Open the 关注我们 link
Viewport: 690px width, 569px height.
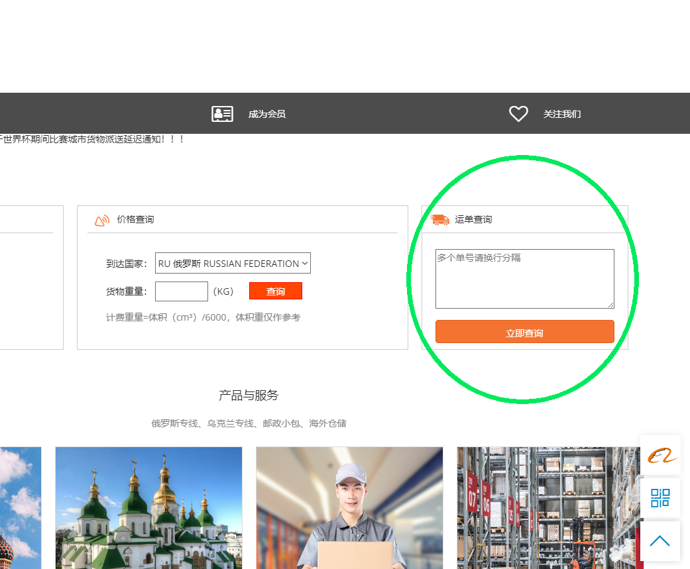pyautogui.click(x=562, y=115)
